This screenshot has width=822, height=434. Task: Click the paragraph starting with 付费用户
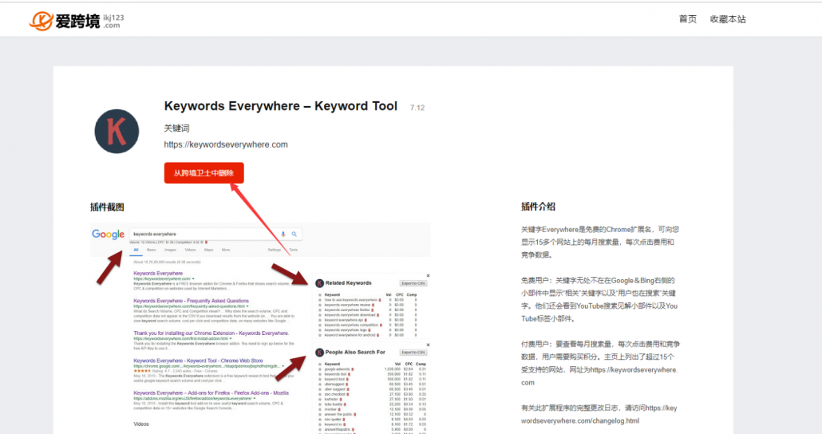pos(600,363)
